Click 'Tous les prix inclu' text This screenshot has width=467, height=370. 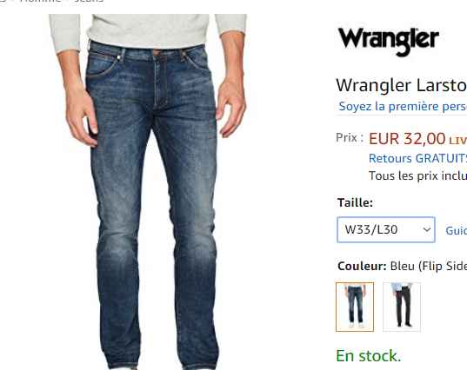click(417, 175)
